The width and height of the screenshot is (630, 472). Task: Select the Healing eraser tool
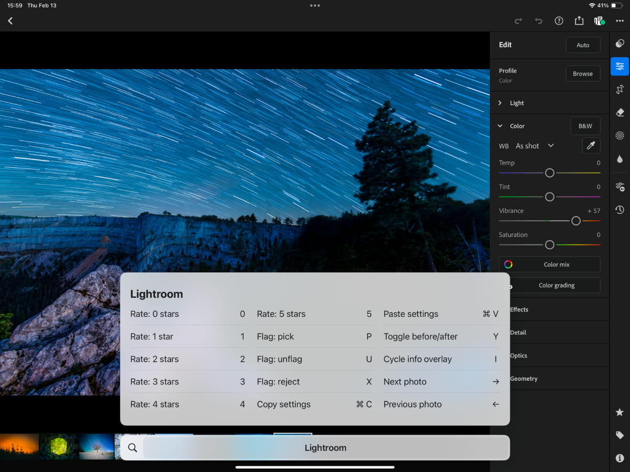620,112
